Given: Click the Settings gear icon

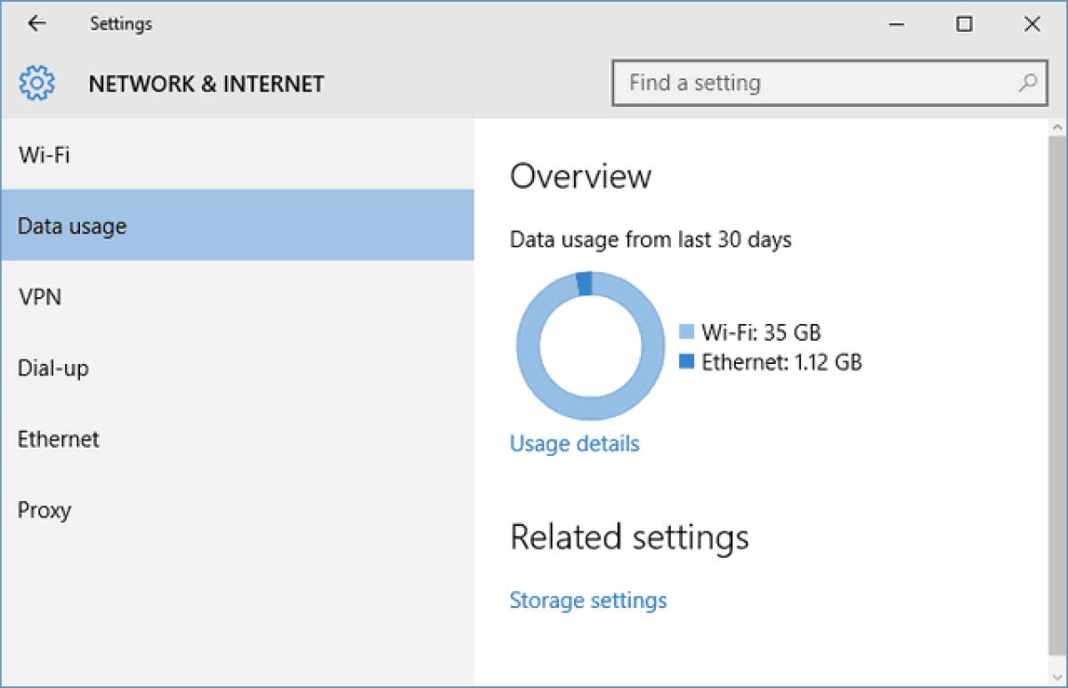Looking at the screenshot, I should 36,82.
